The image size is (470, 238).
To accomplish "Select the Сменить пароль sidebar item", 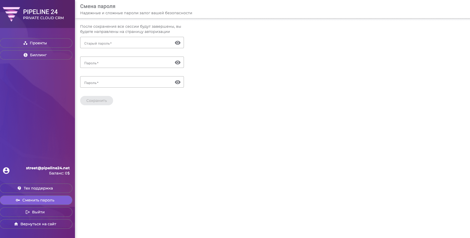I will (x=36, y=200).
